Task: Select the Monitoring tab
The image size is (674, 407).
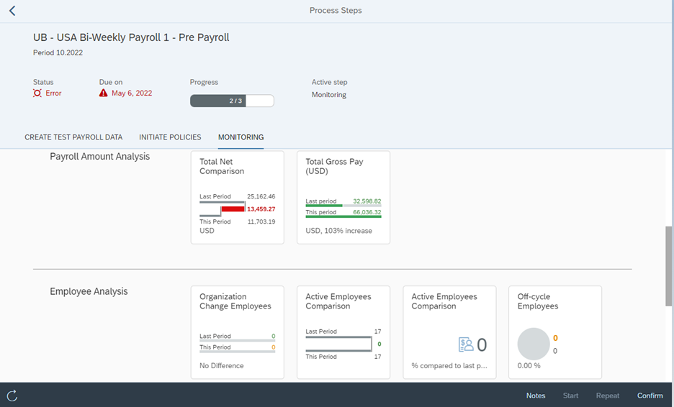Action: pos(241,137)
